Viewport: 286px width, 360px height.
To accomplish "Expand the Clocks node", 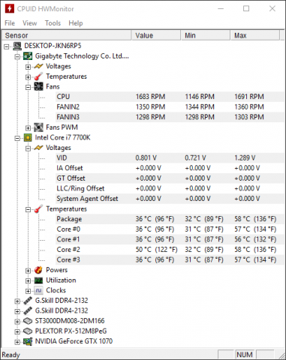I will pos(28,291).
